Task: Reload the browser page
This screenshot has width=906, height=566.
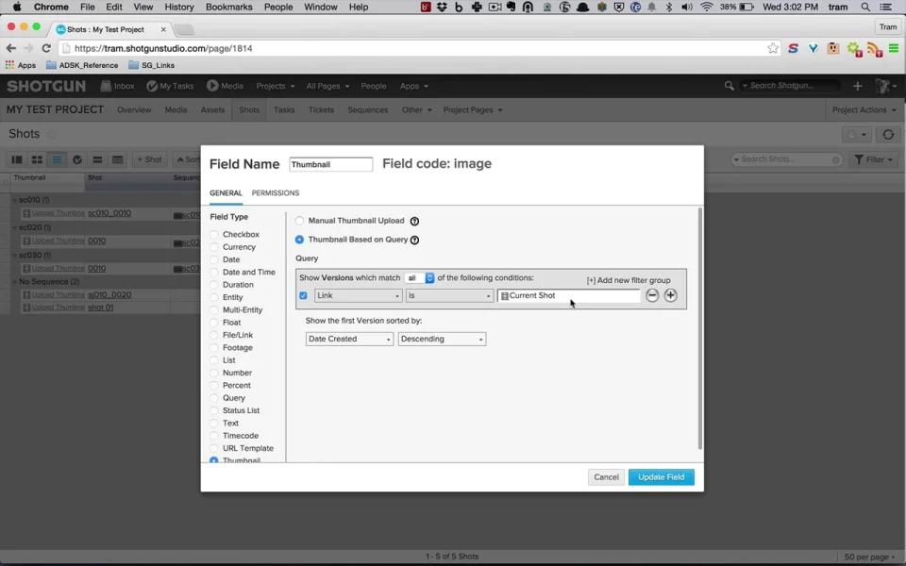Action: click(x=46, y=48)
